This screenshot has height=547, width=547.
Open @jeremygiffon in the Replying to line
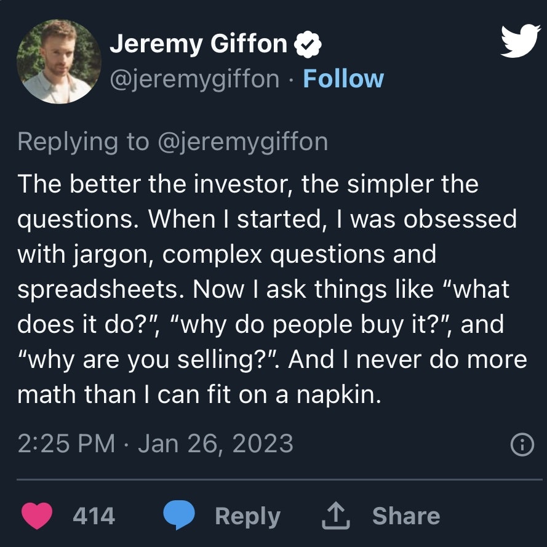(243, 142)
